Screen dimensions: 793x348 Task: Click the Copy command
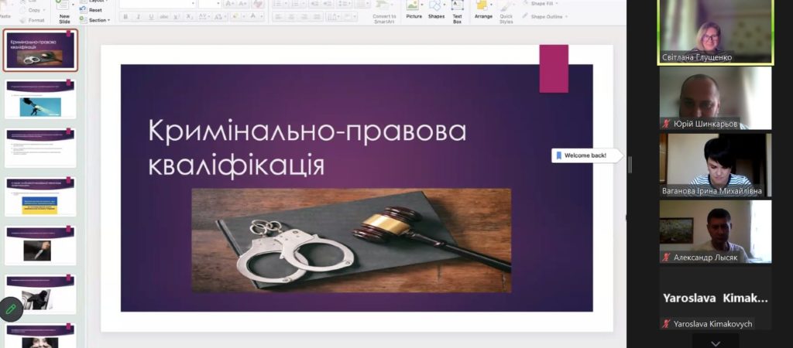[x=31, y=10]
